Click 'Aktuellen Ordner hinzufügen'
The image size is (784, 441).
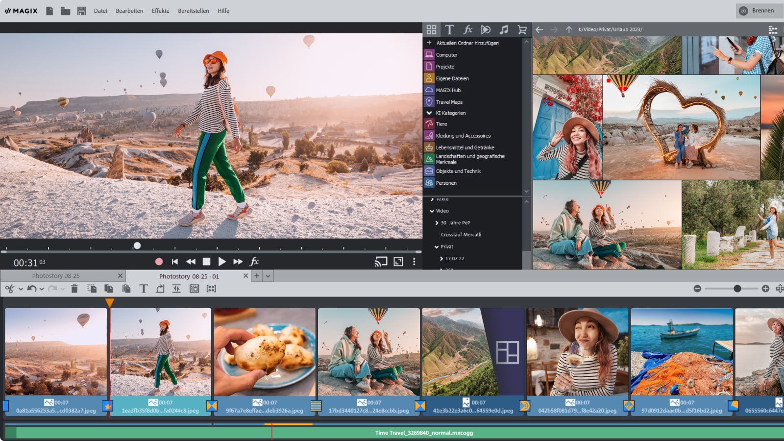[467, 43]
